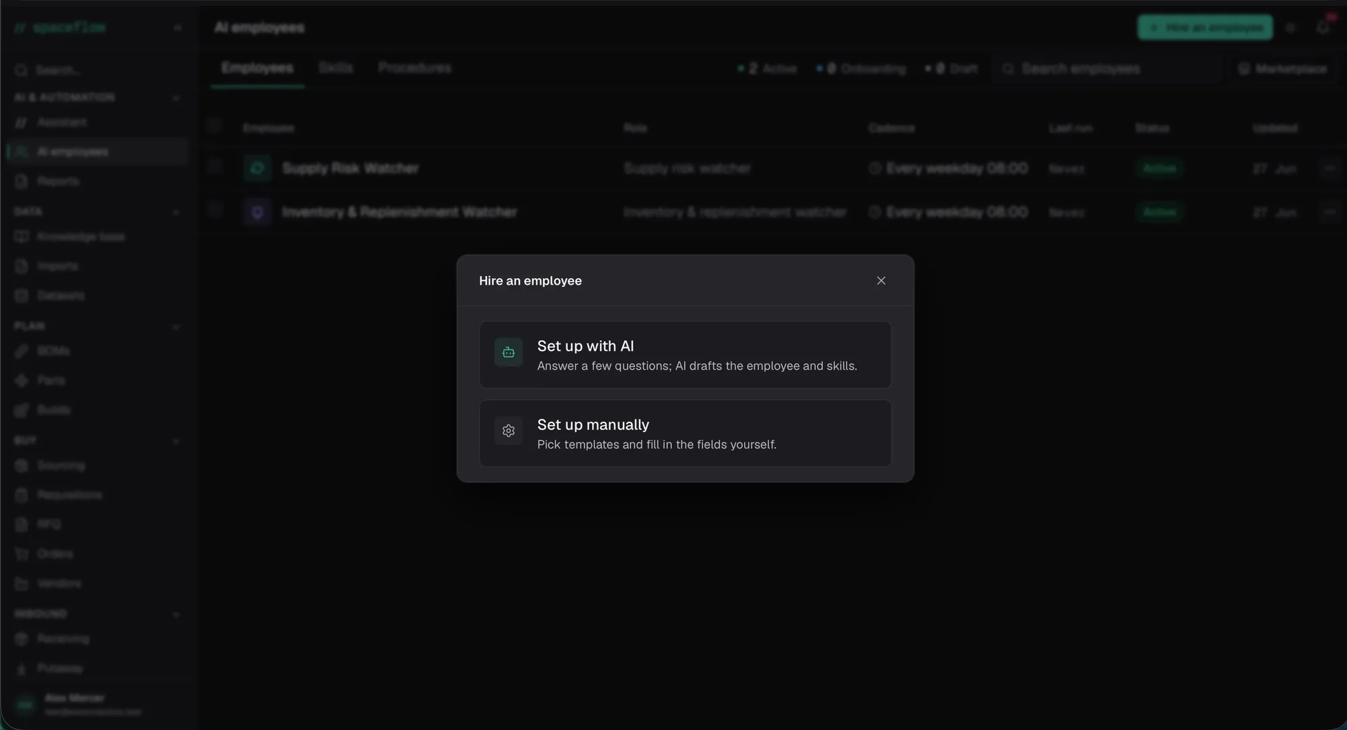The width and height of the screenshot is (1347, 730).
Task: Click the 0 Onboarding status count
Action: pyautogui.click(x=861, y=69)
